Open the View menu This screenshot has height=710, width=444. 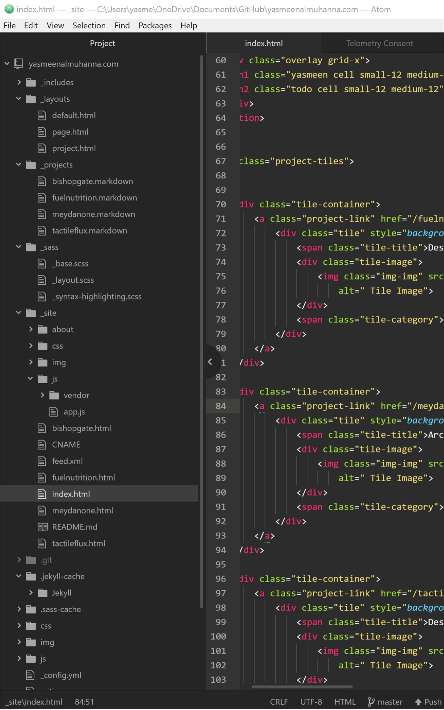point(55,26)
